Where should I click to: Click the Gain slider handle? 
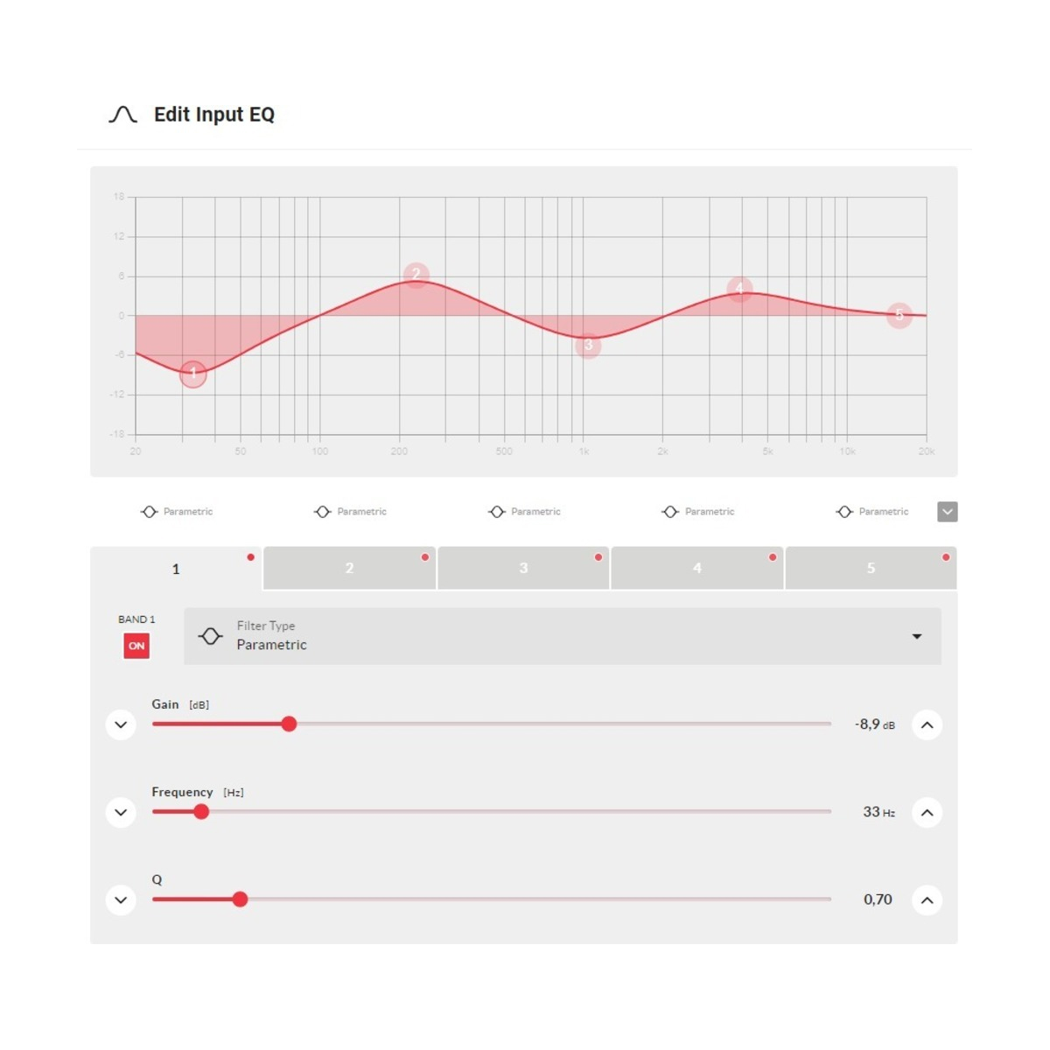(x=289, y=724)
